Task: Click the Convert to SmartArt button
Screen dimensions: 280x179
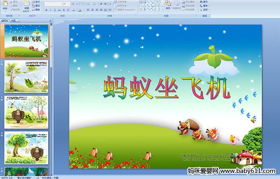Action: 126,10
